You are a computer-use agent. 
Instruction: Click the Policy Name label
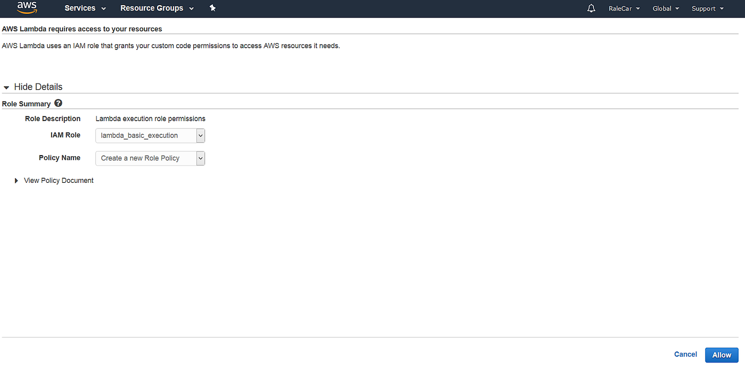[x=60, y=158]
